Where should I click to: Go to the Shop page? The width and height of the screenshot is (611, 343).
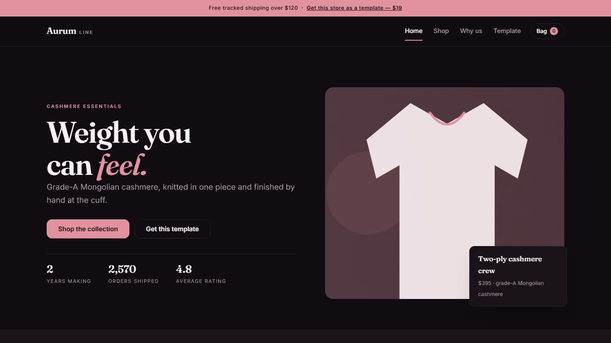[441, 31]
